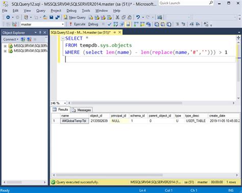Open the Tools menu

click(x=86, y=11)
